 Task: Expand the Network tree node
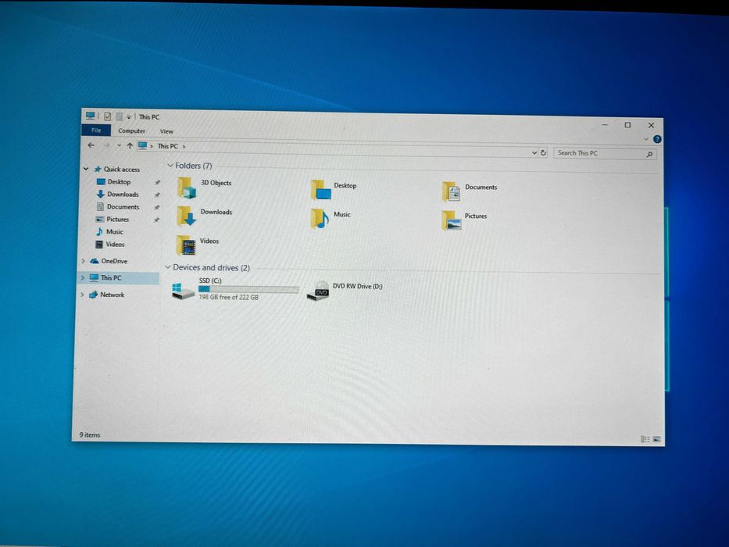click(82, 295)
